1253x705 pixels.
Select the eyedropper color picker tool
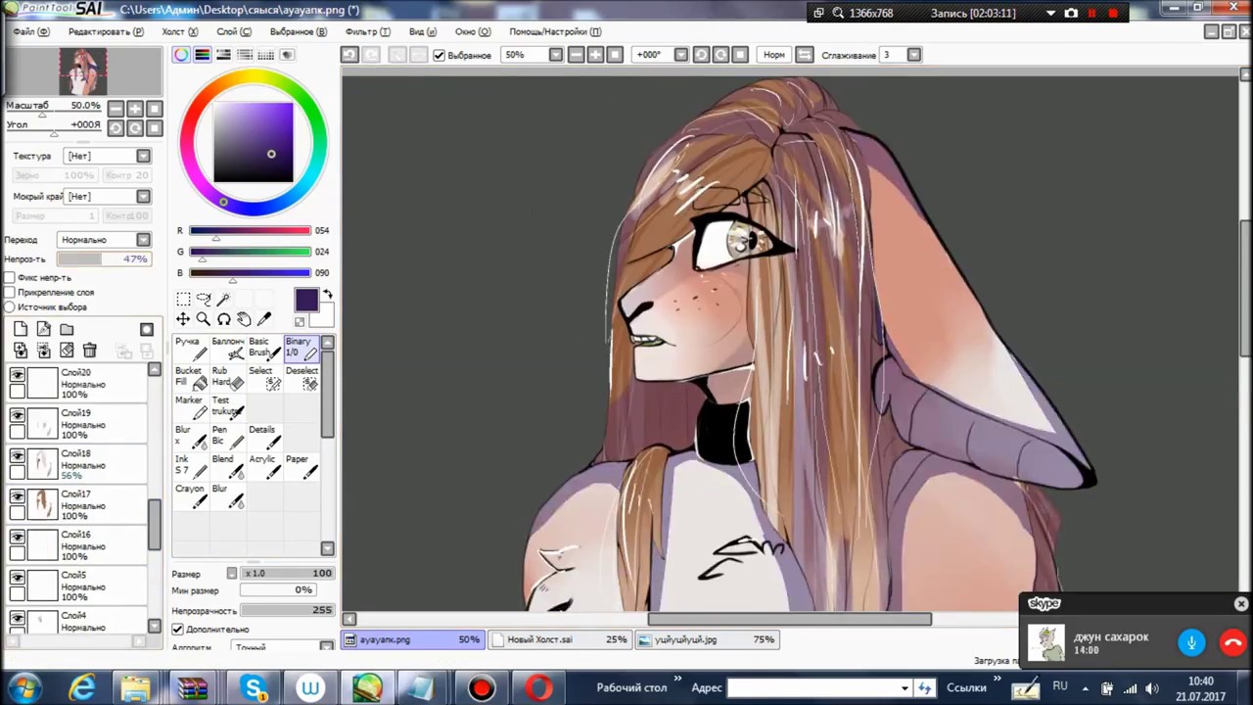(x=264, y=319)
